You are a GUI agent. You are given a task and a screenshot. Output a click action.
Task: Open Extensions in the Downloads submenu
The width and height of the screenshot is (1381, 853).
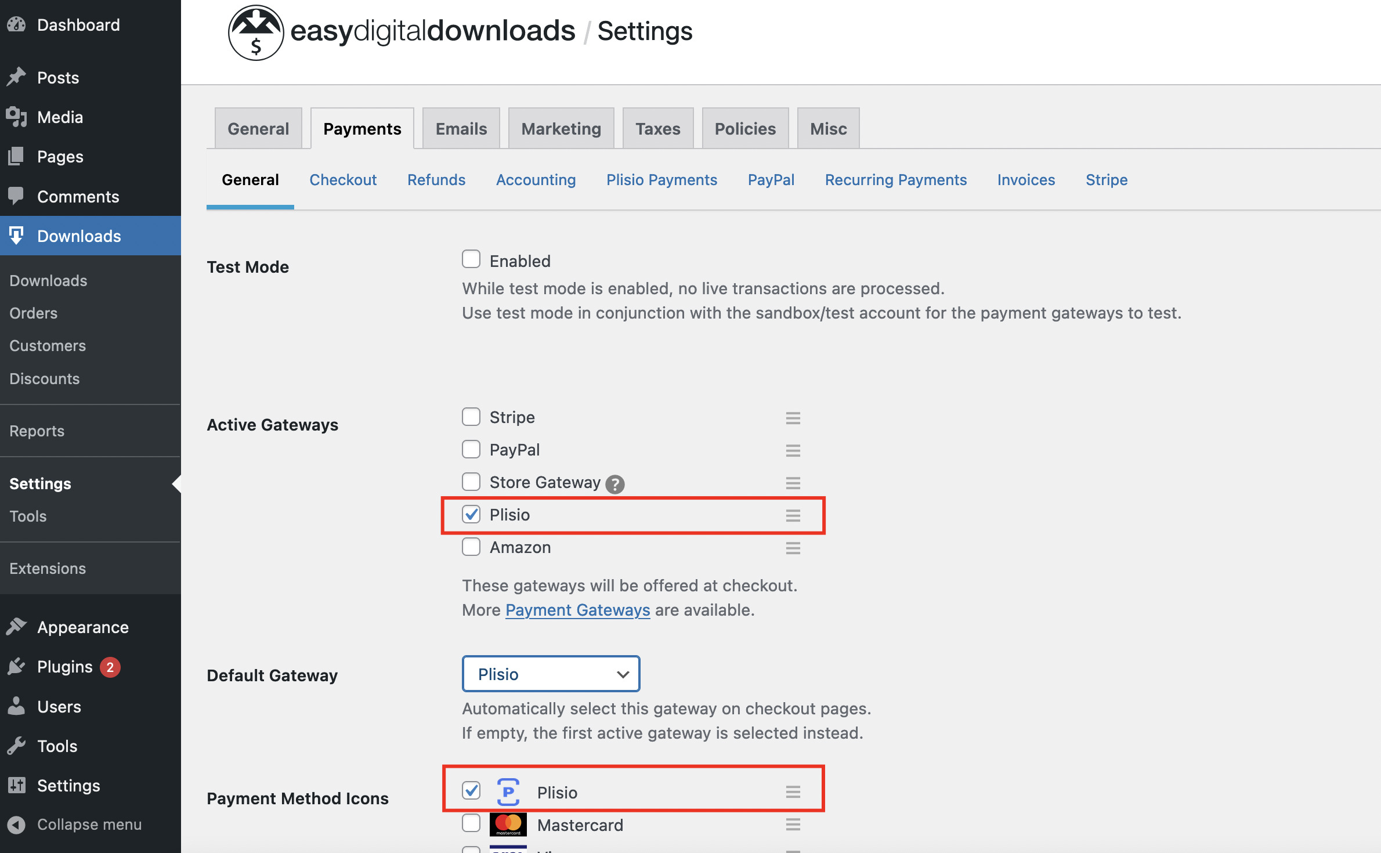coord(48,568)
